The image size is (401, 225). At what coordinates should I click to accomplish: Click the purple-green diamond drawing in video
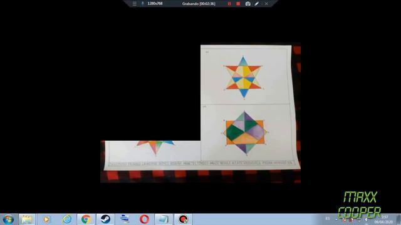245,132
